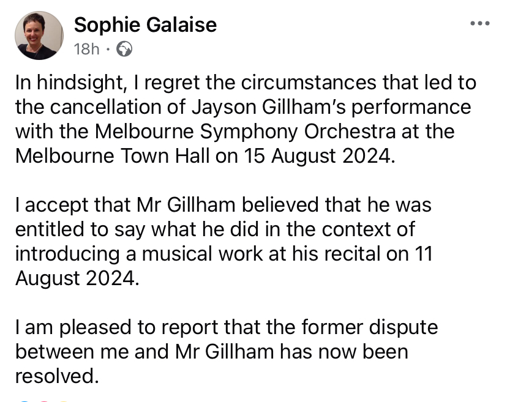The width and height of the screenshot is (507, 402).
Task: Click the words "In hindsight" in the post
Action: (70, 83)
